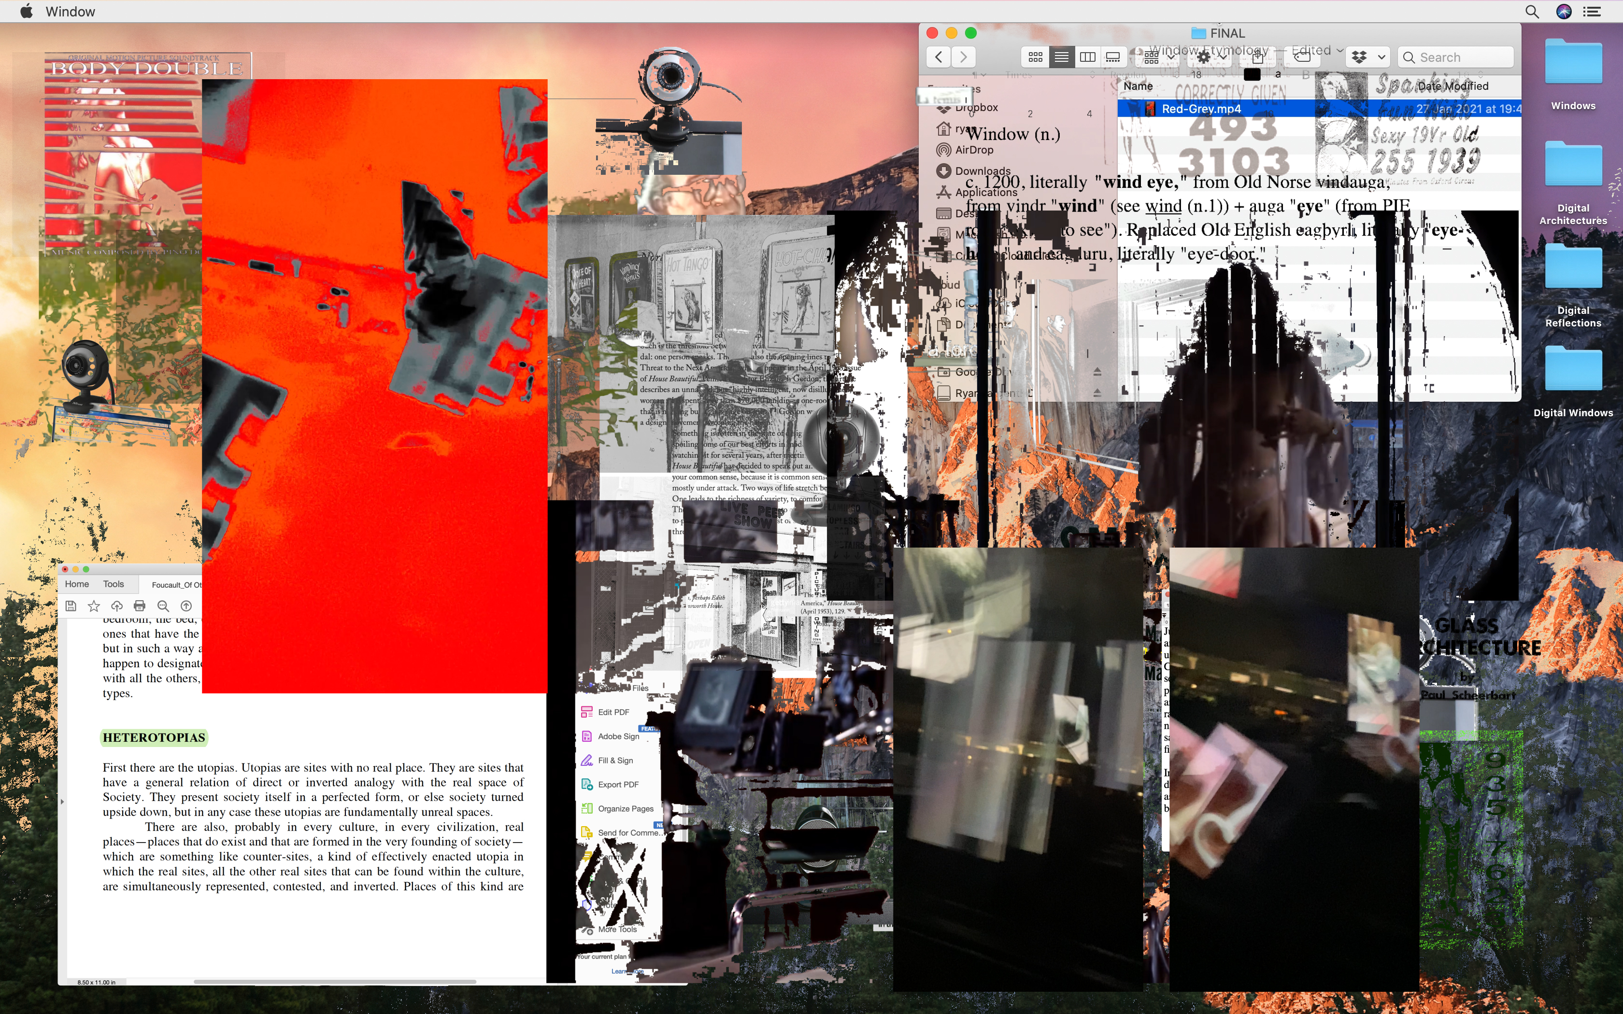Sort by the Date Modified column header
The height and width of the screenshot is (1014, 1623).
pos(1452,86)
